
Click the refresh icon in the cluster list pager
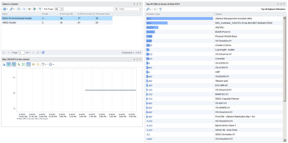[x=43, y=52]
